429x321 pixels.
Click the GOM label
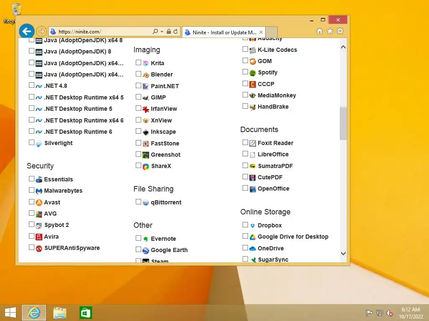[265, 61]
